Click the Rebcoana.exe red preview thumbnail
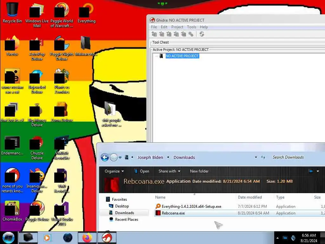 point(112,185)
